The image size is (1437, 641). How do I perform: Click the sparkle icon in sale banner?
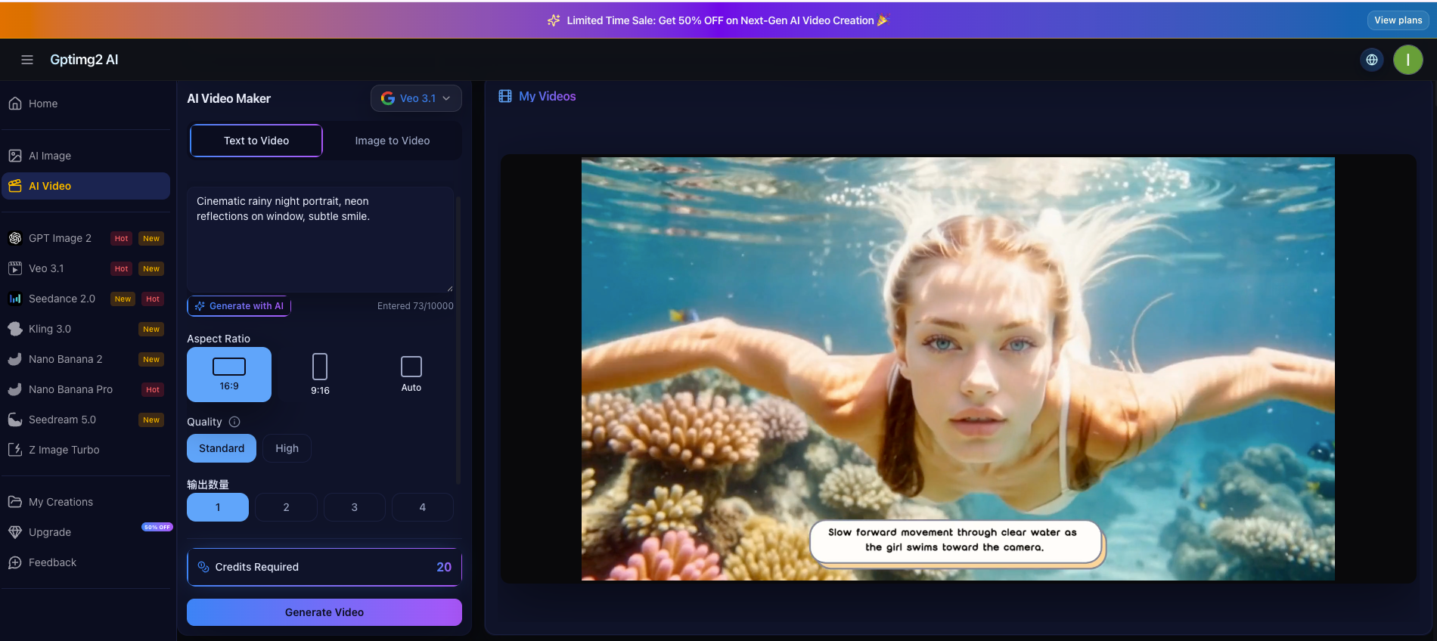(554, 20)
